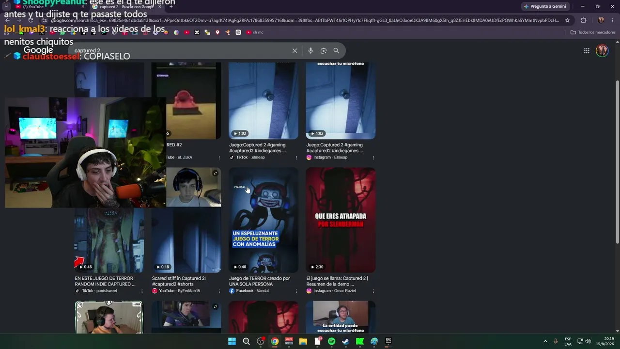Click source text 'Facebook · Vandal'
Viewport: 620px width, 349px height.
[x=252, y=291]
